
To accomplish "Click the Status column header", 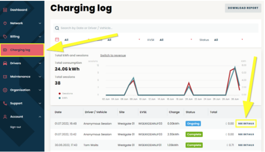I will [x=190, y=112].
